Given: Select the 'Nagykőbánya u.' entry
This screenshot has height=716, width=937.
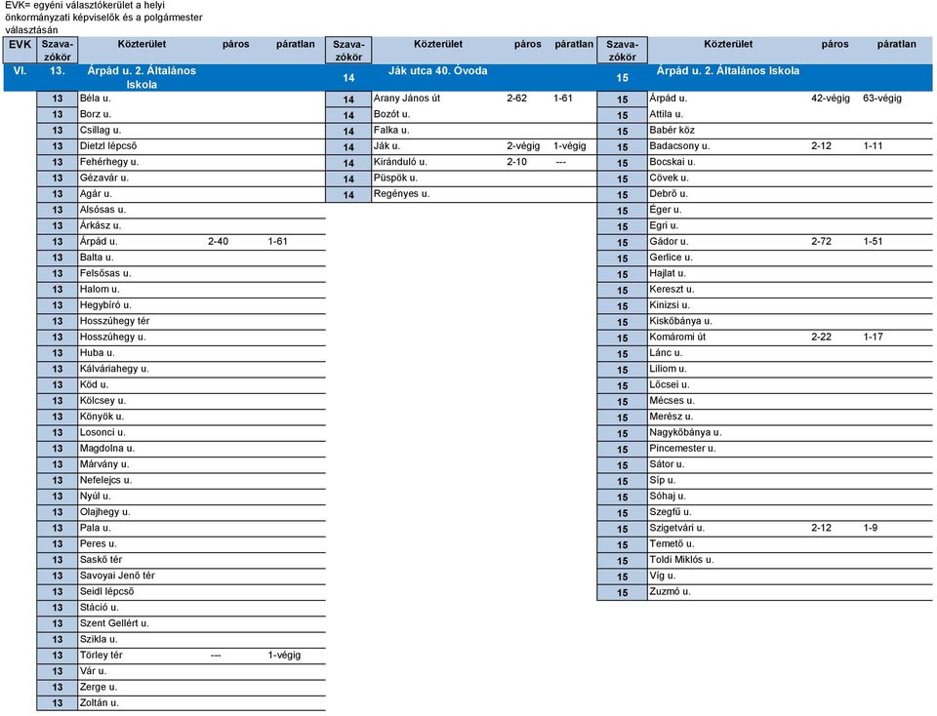Looking at the screenshot, I should click(685, 432).
